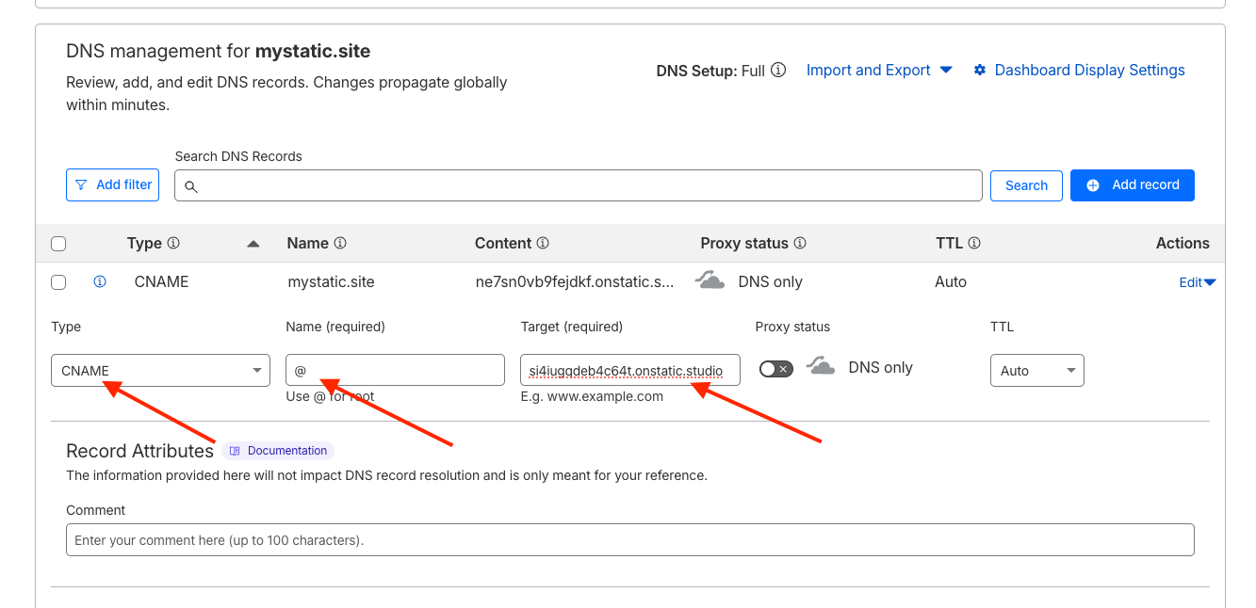Click info icon next to Content header

click(543, 243)
